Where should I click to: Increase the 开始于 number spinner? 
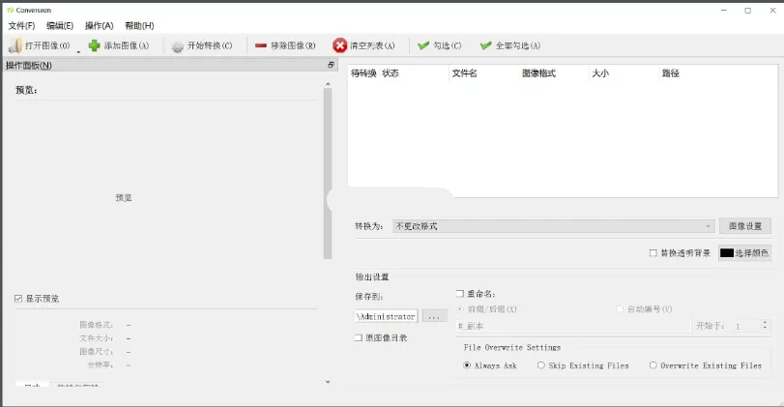pyautogui.click(x=765, y=323)
